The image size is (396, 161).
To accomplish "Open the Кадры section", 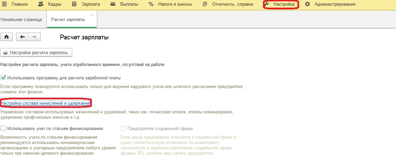I will click(x=54, y=4).
